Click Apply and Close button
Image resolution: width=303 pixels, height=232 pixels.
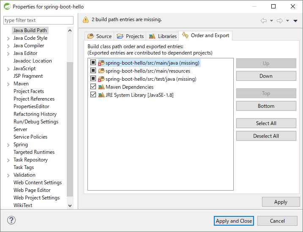(x=234, y=221)
